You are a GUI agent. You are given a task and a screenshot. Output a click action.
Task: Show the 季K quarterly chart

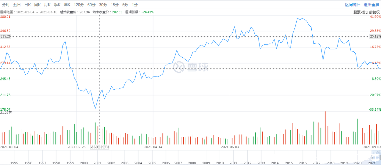[x=57, y=5]
